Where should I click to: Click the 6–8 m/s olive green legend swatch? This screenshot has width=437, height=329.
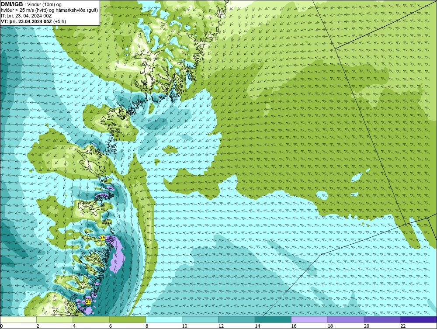(127, 319)
